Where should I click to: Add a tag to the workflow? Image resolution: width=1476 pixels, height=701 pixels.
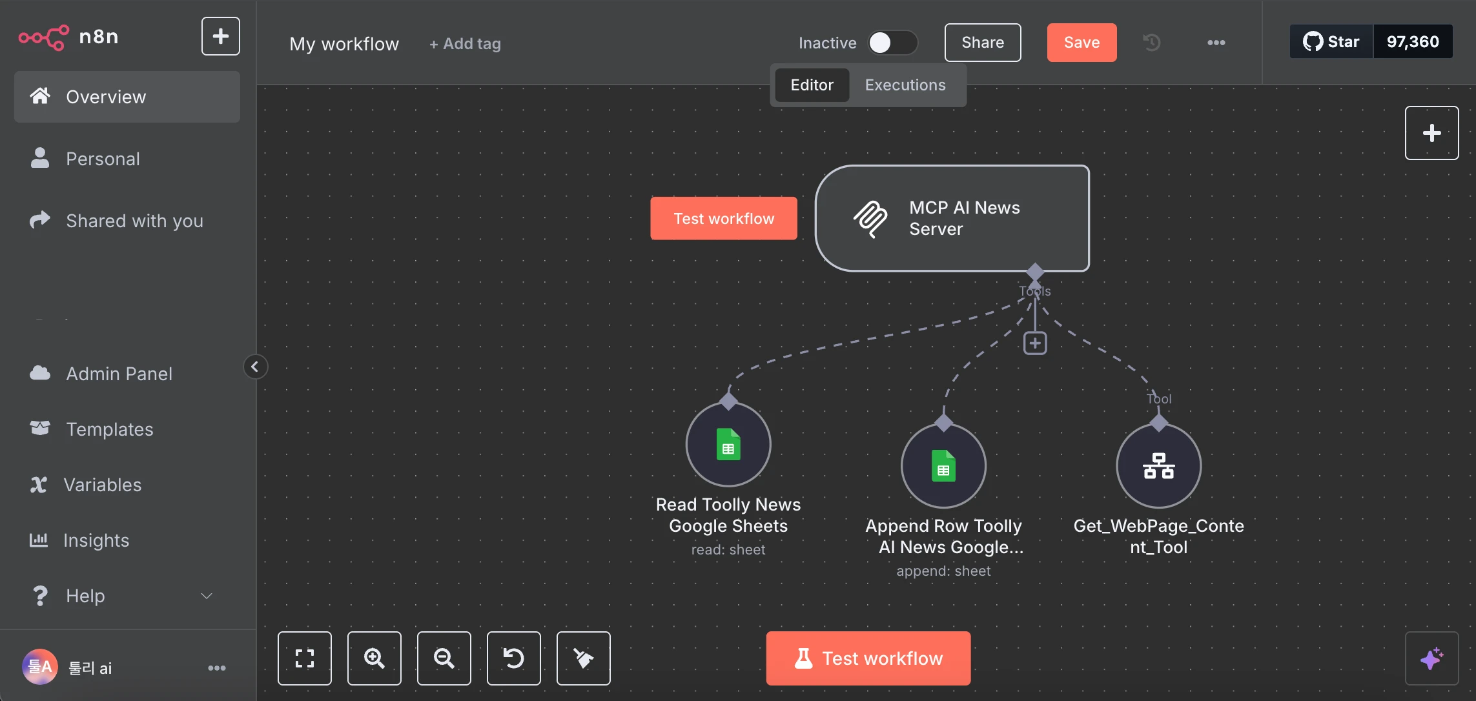[465, 44]
